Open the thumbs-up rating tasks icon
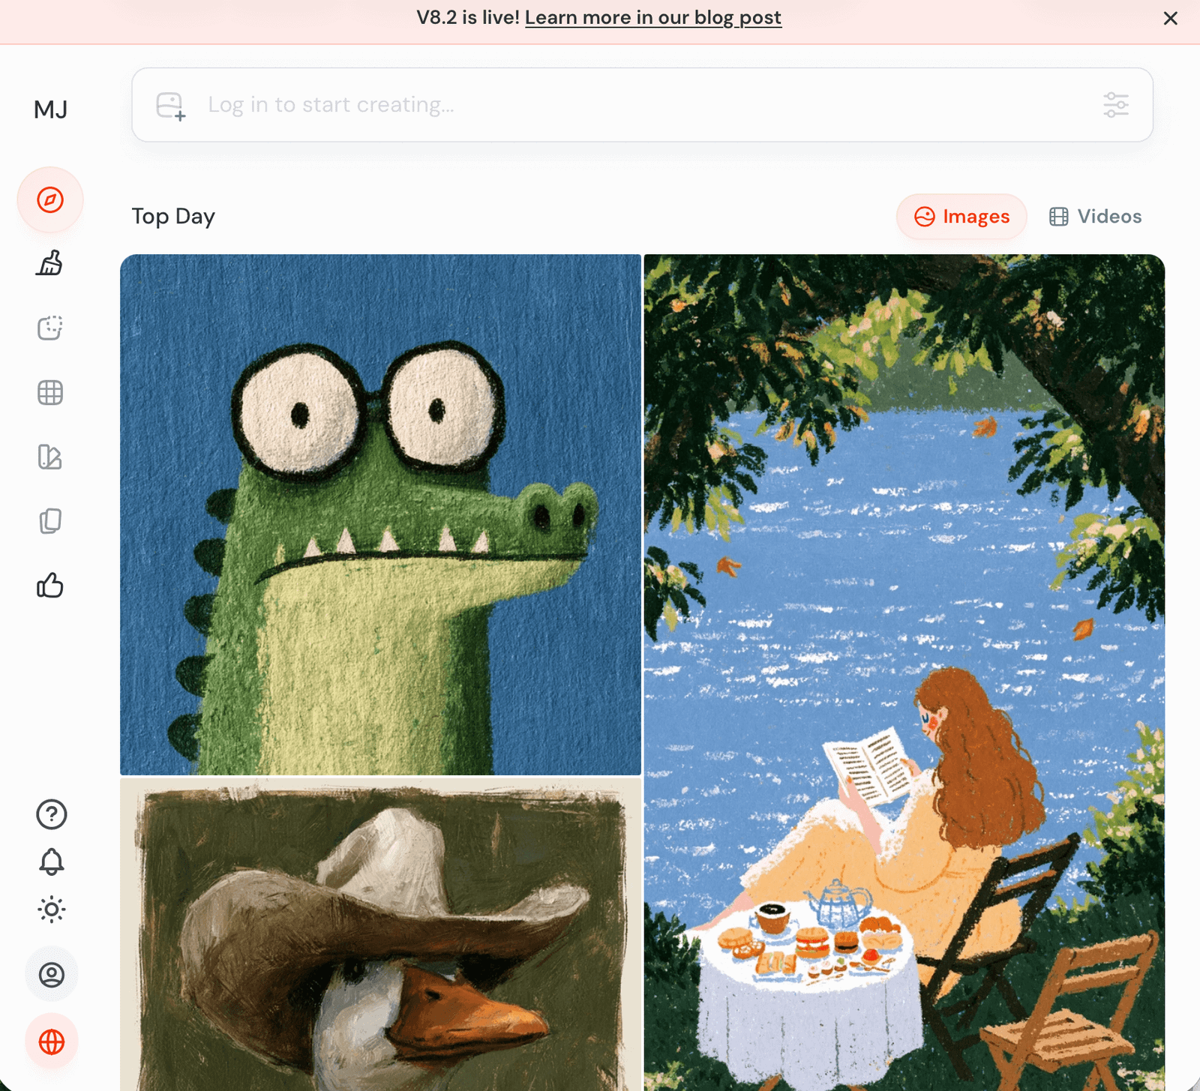Screen dimensions: 1200x1091 50,586
